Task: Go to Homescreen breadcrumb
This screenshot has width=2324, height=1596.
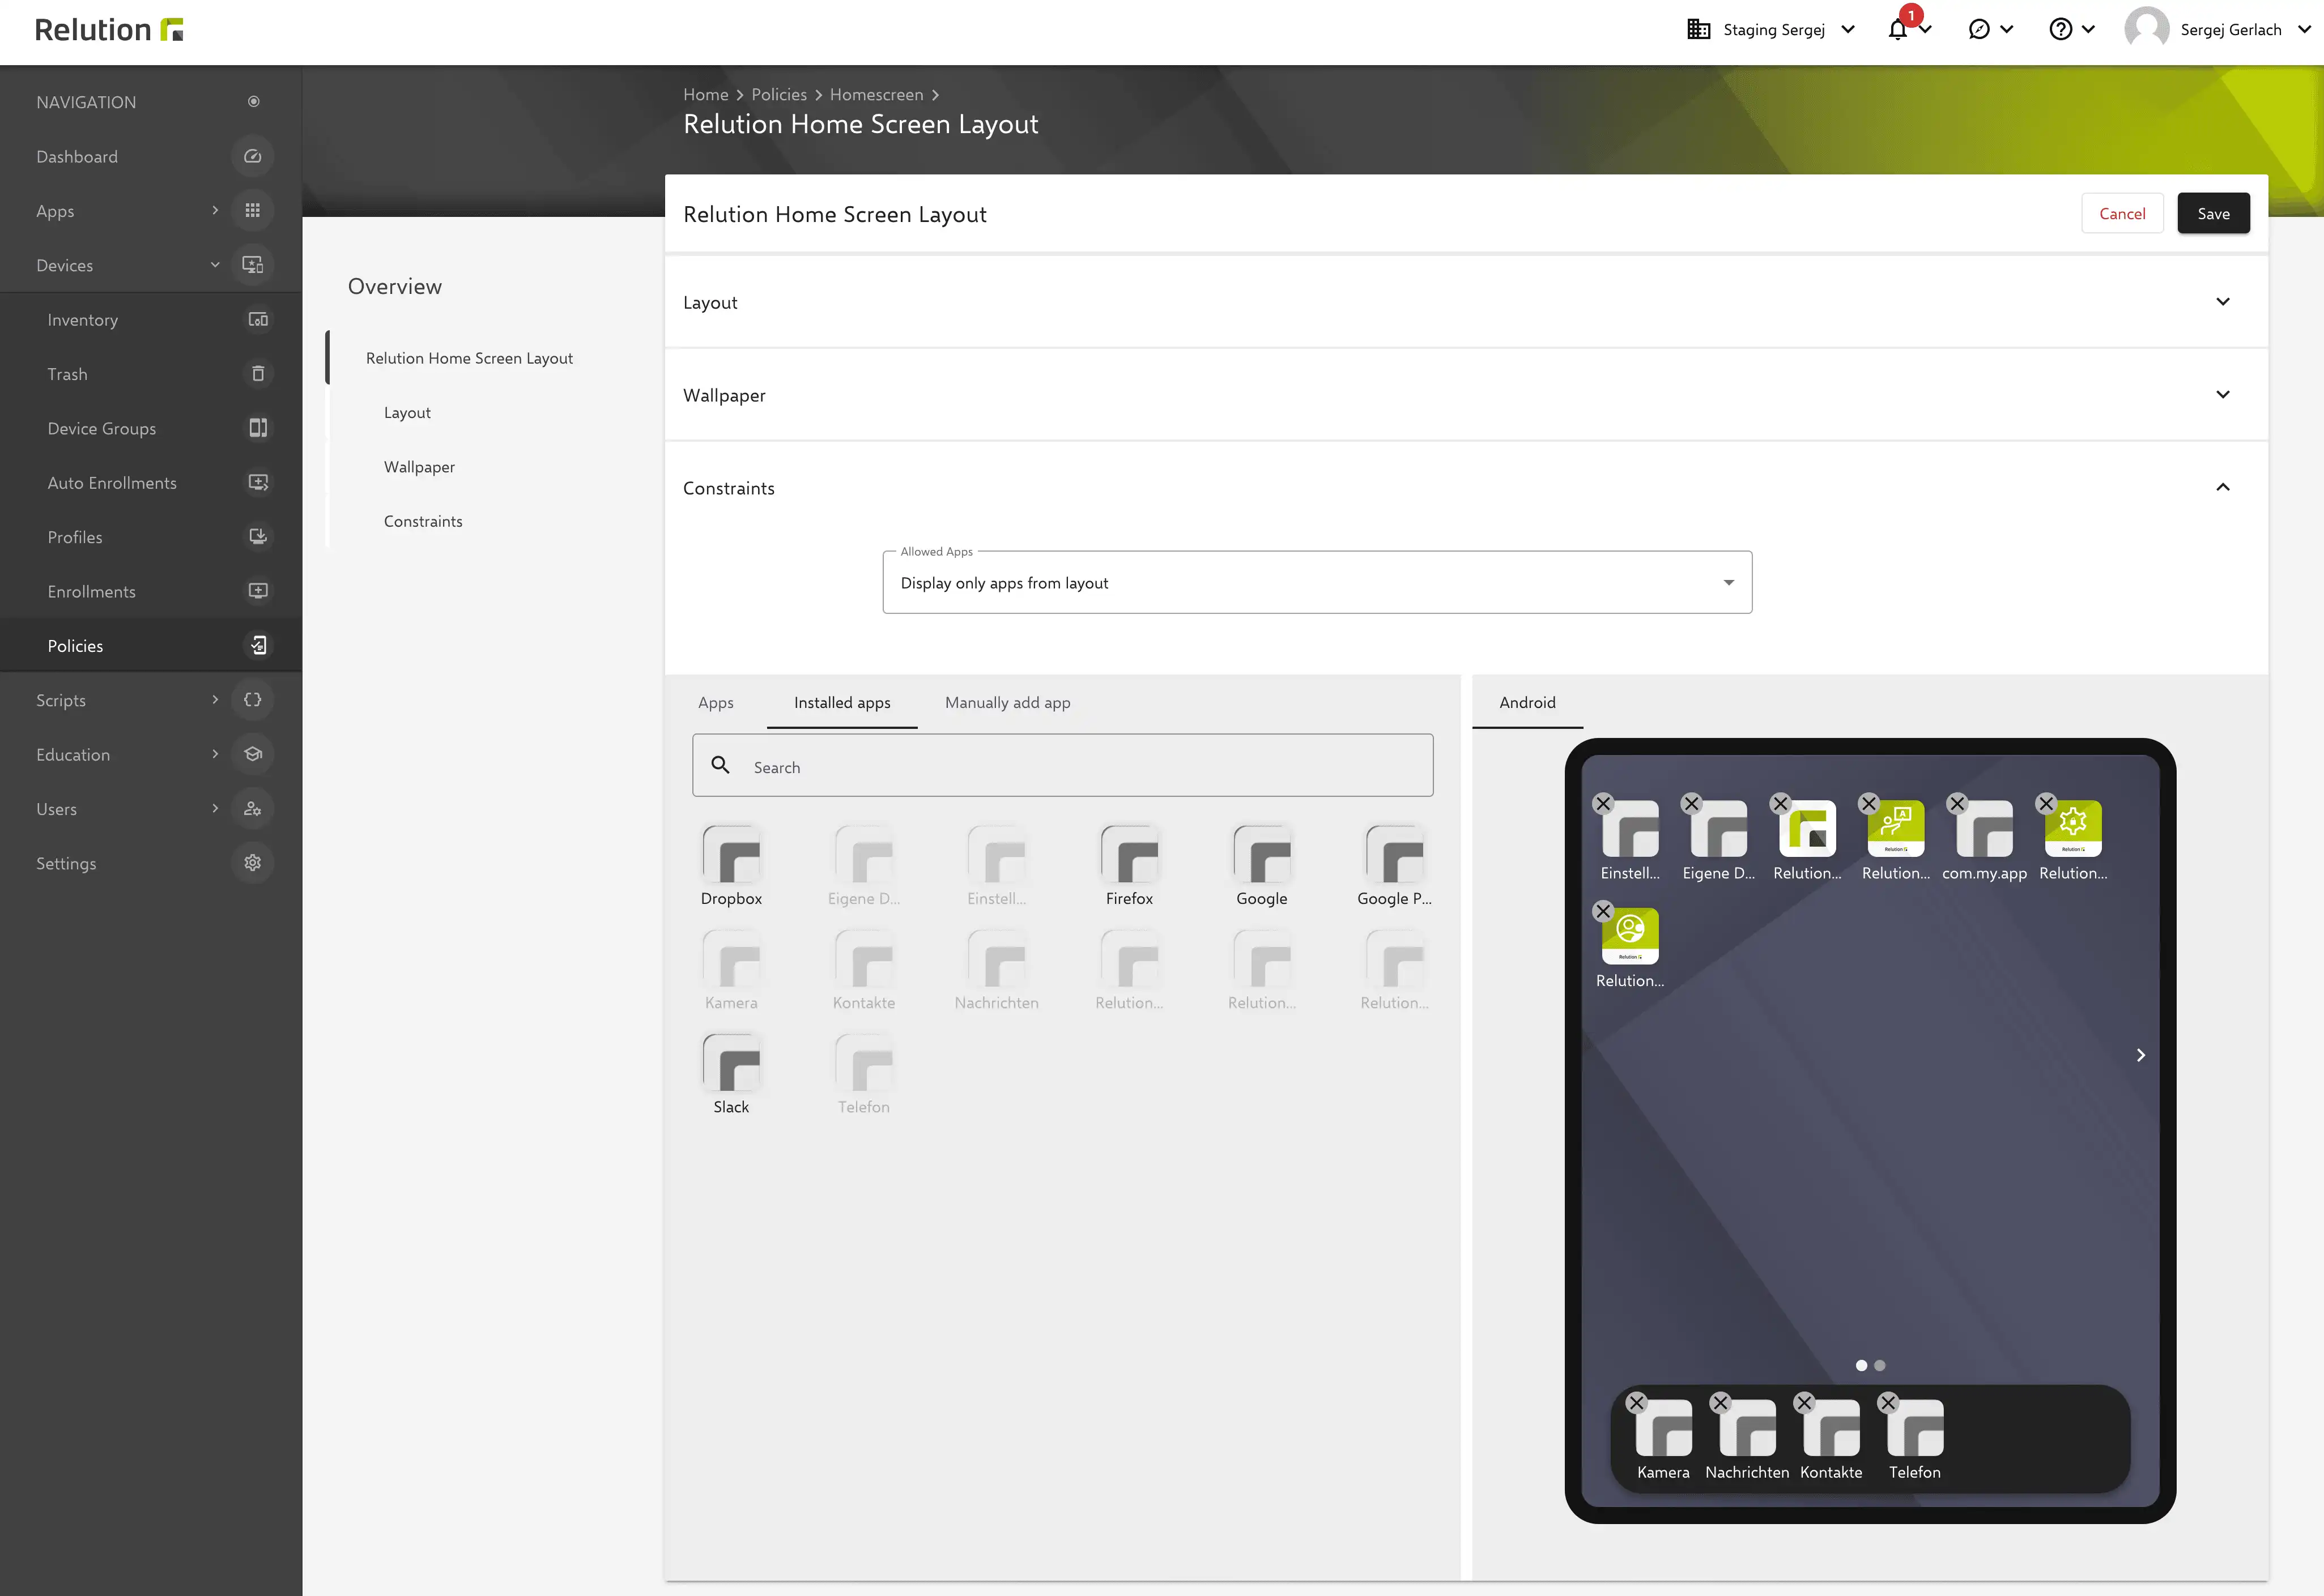Action: pyautogui.click(x=876, y=94)
